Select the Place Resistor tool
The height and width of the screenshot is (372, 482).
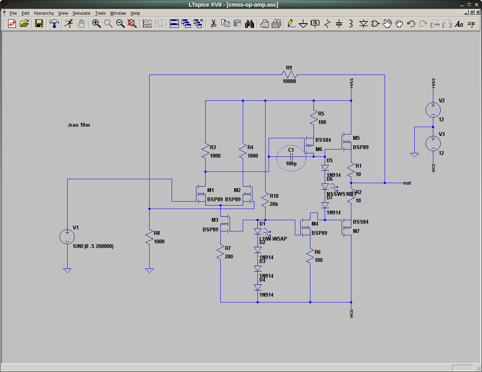327,24
